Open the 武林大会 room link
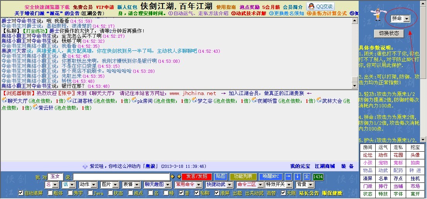 pyautogui.click(x=332, y=101)
